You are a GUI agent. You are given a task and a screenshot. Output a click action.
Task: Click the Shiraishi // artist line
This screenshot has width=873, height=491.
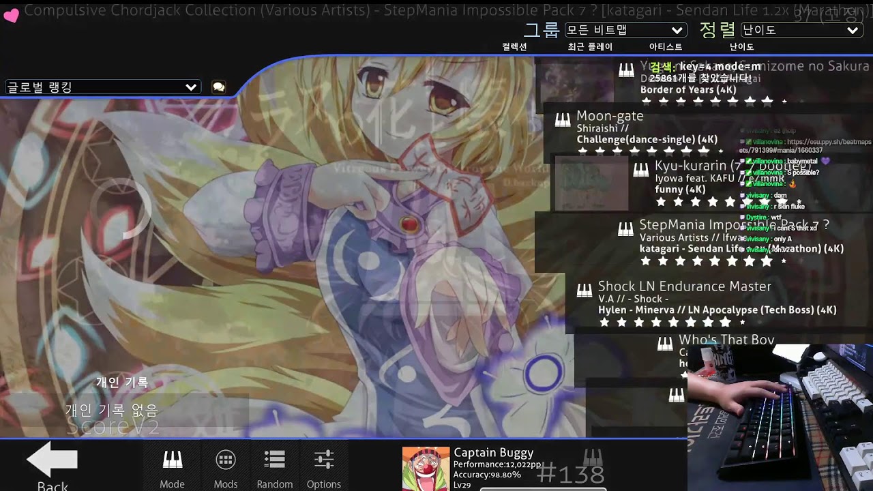click(603, 128)
